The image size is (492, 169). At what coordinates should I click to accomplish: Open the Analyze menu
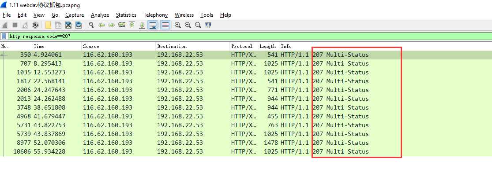100,15
